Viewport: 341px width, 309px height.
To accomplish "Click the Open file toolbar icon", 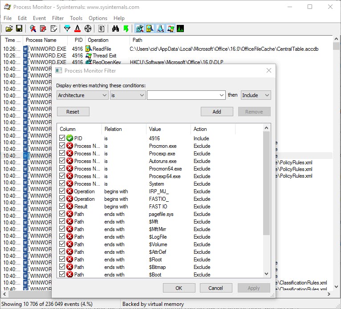I will 9,28.
